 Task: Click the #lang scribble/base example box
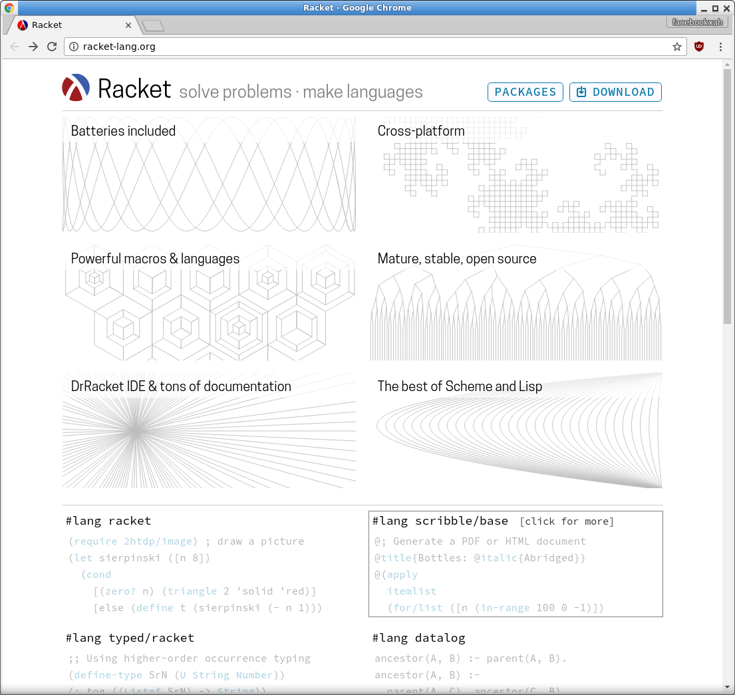point(515,564)
